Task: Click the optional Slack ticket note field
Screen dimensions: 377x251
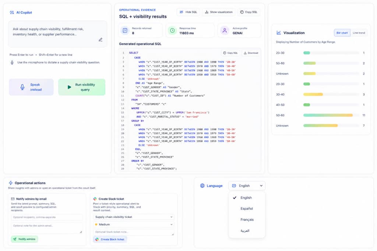Action: [x=133, y=232]
